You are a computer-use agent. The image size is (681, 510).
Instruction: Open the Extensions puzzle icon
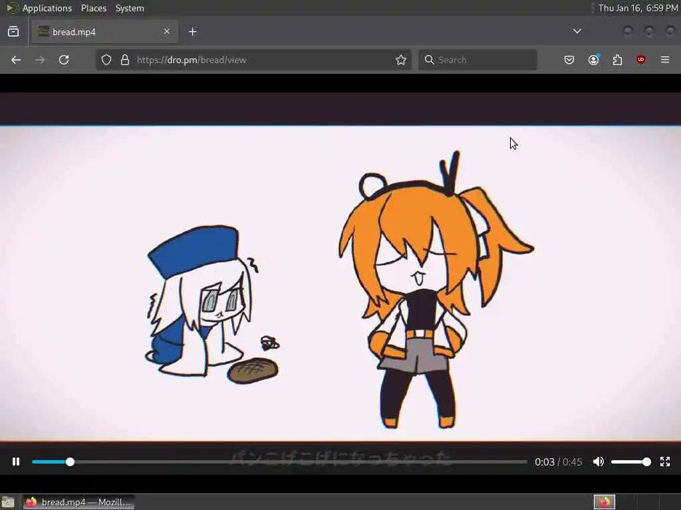[617, 60]
